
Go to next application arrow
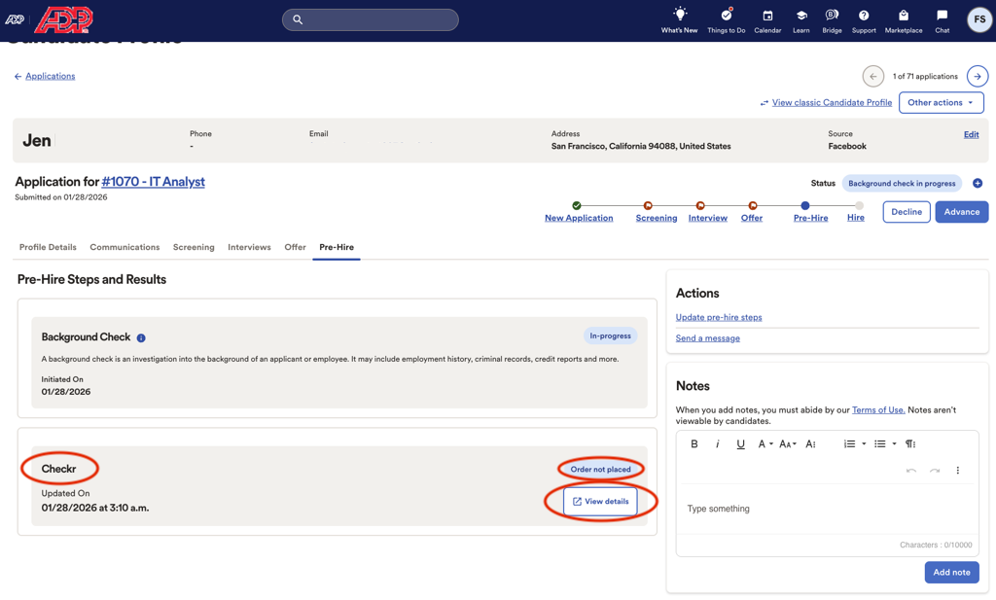pyautogui.click(x=978, y=76)
